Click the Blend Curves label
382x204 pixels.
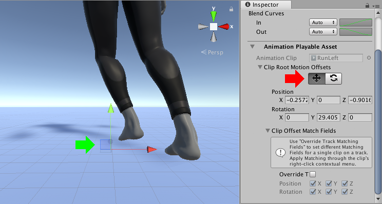point(266,13)
